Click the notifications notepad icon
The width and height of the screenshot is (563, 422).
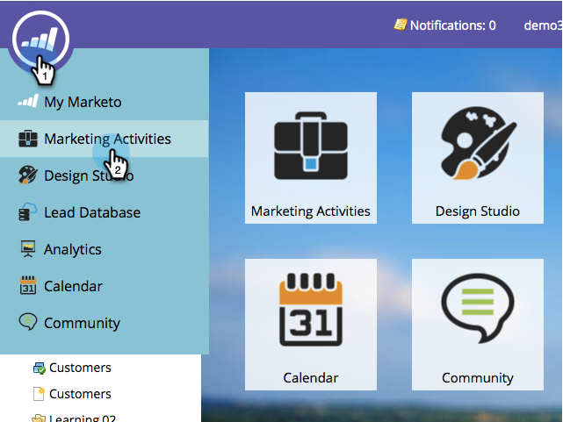(401, 25)
